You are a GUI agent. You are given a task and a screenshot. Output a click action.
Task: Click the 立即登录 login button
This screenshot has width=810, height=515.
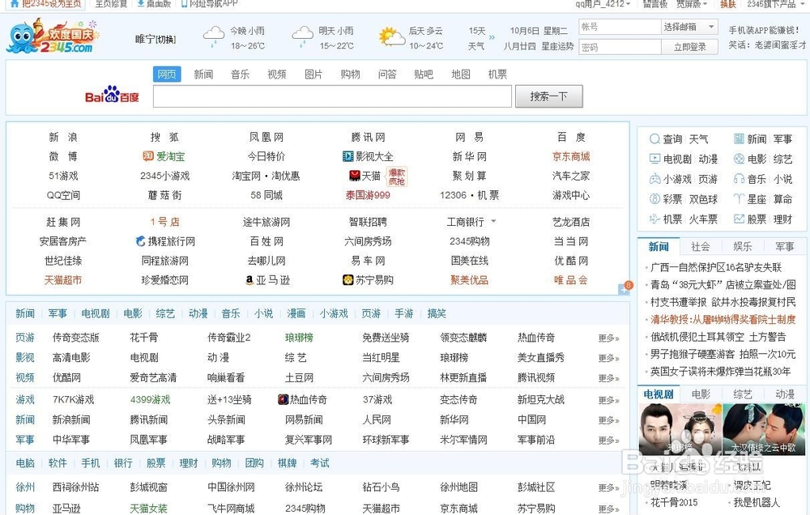(689, 47)
